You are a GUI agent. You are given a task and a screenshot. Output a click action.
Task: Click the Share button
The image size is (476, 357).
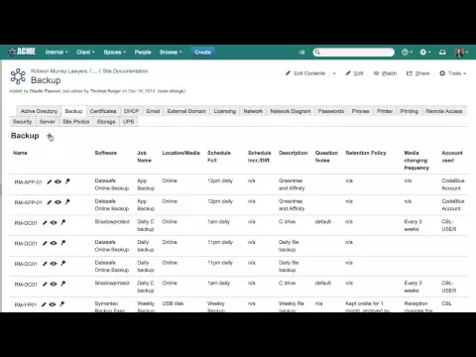coord(417,73)
